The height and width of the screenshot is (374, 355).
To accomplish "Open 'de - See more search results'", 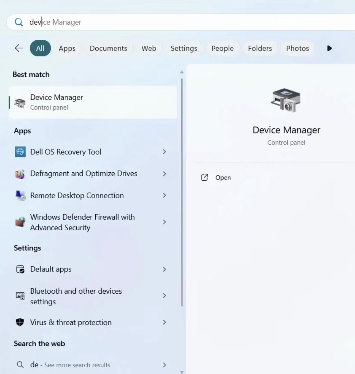I will [x=93, y=365].
